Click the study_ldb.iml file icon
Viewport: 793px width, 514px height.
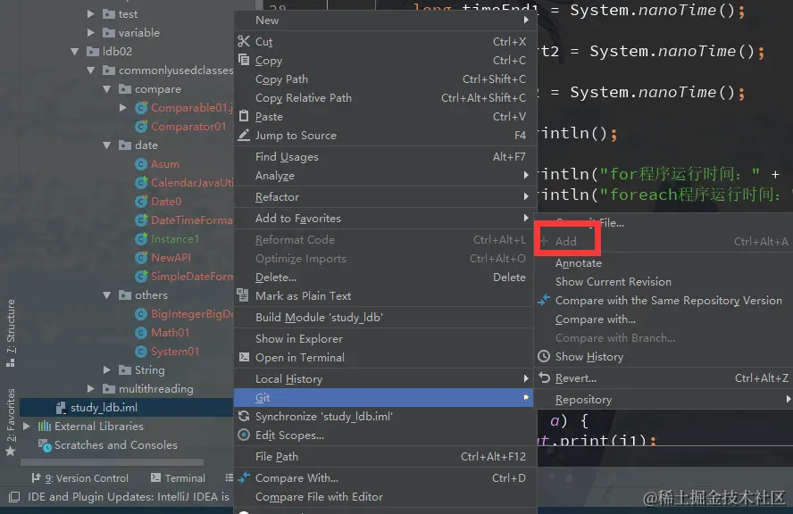61,407
